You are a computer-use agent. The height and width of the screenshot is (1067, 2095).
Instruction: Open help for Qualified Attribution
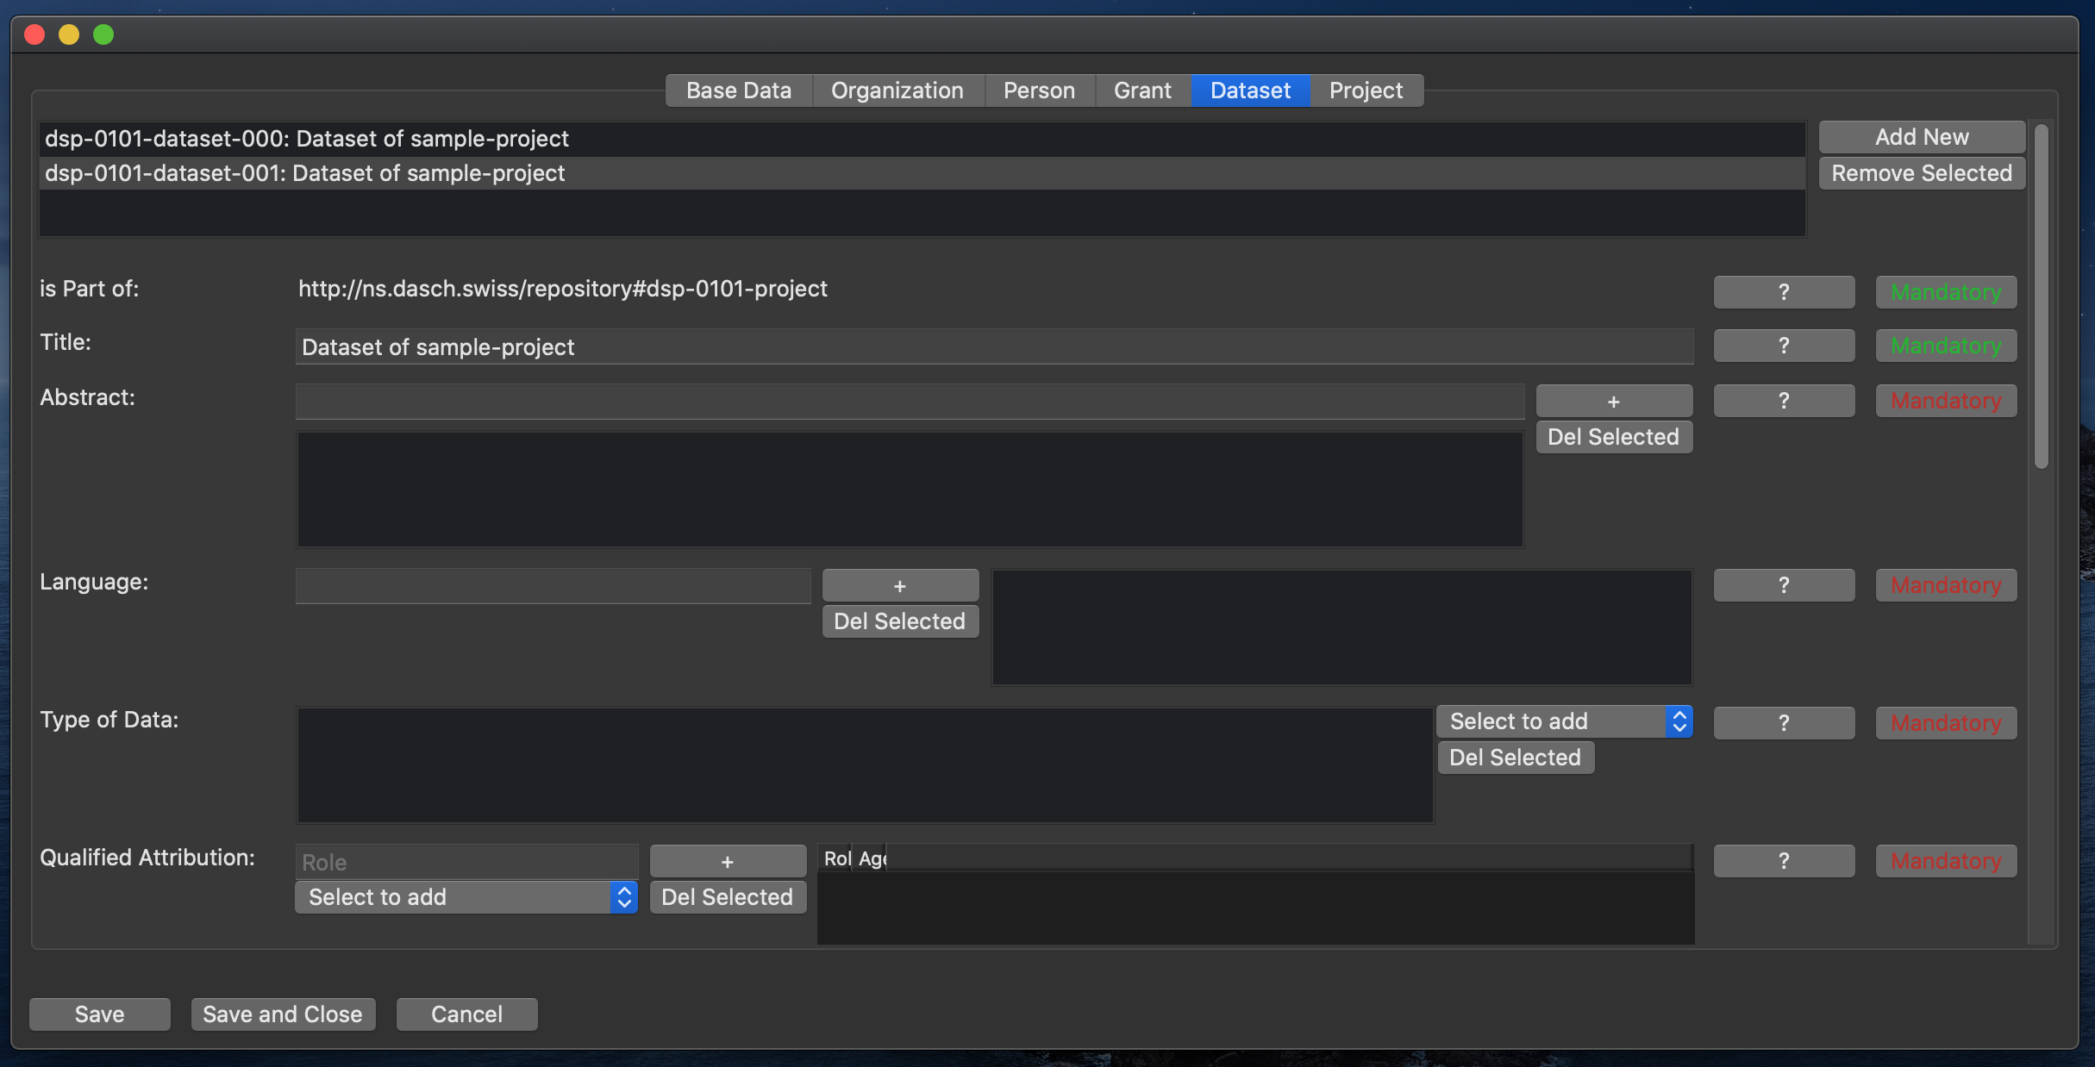click(1784, 861)
